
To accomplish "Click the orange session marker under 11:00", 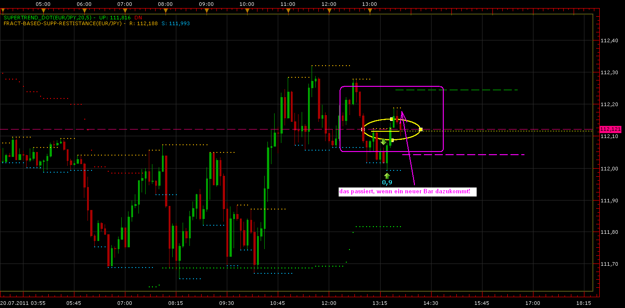I will tap(288, 10).
